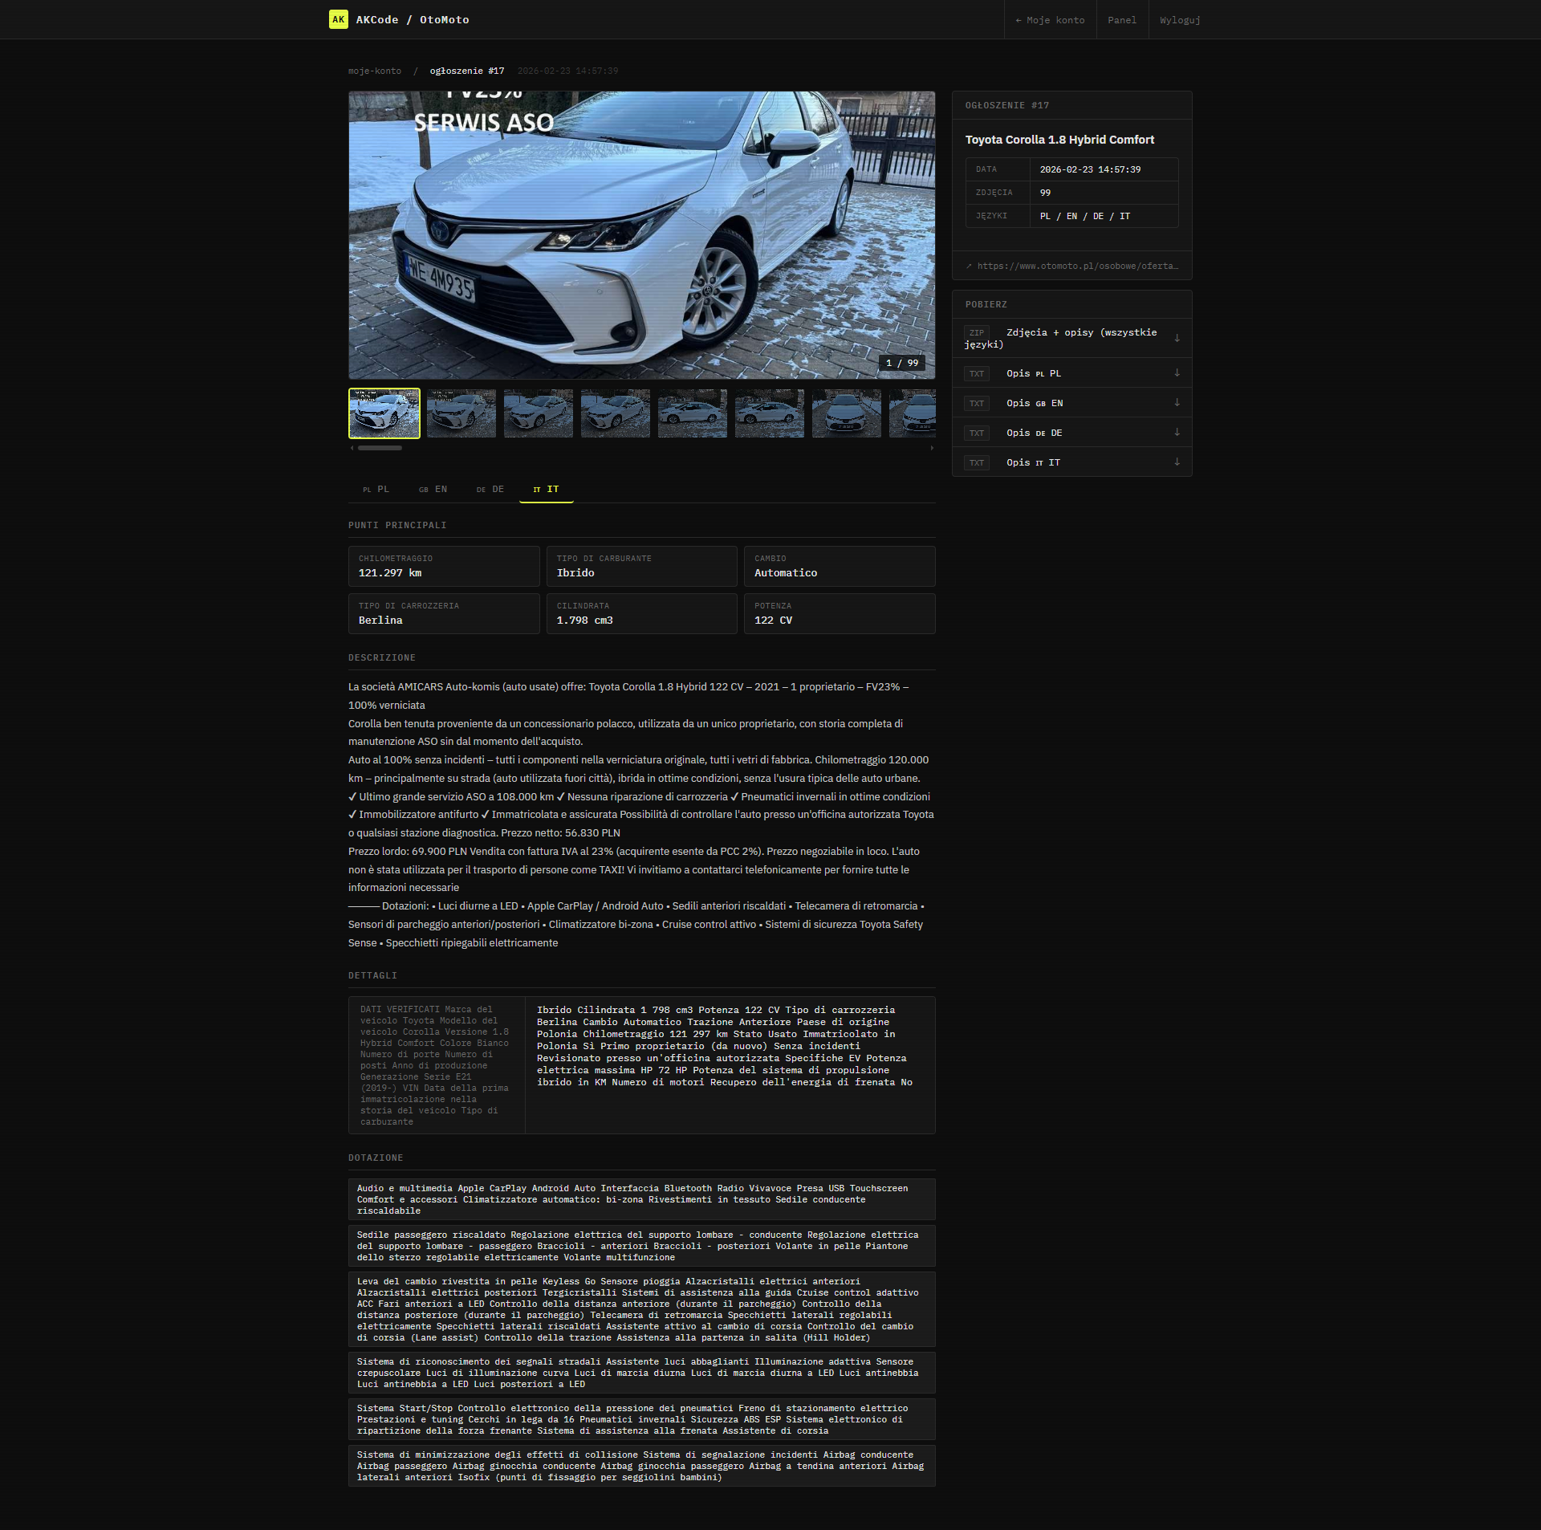Click Wyloguj to log out

pos(1180,20)
